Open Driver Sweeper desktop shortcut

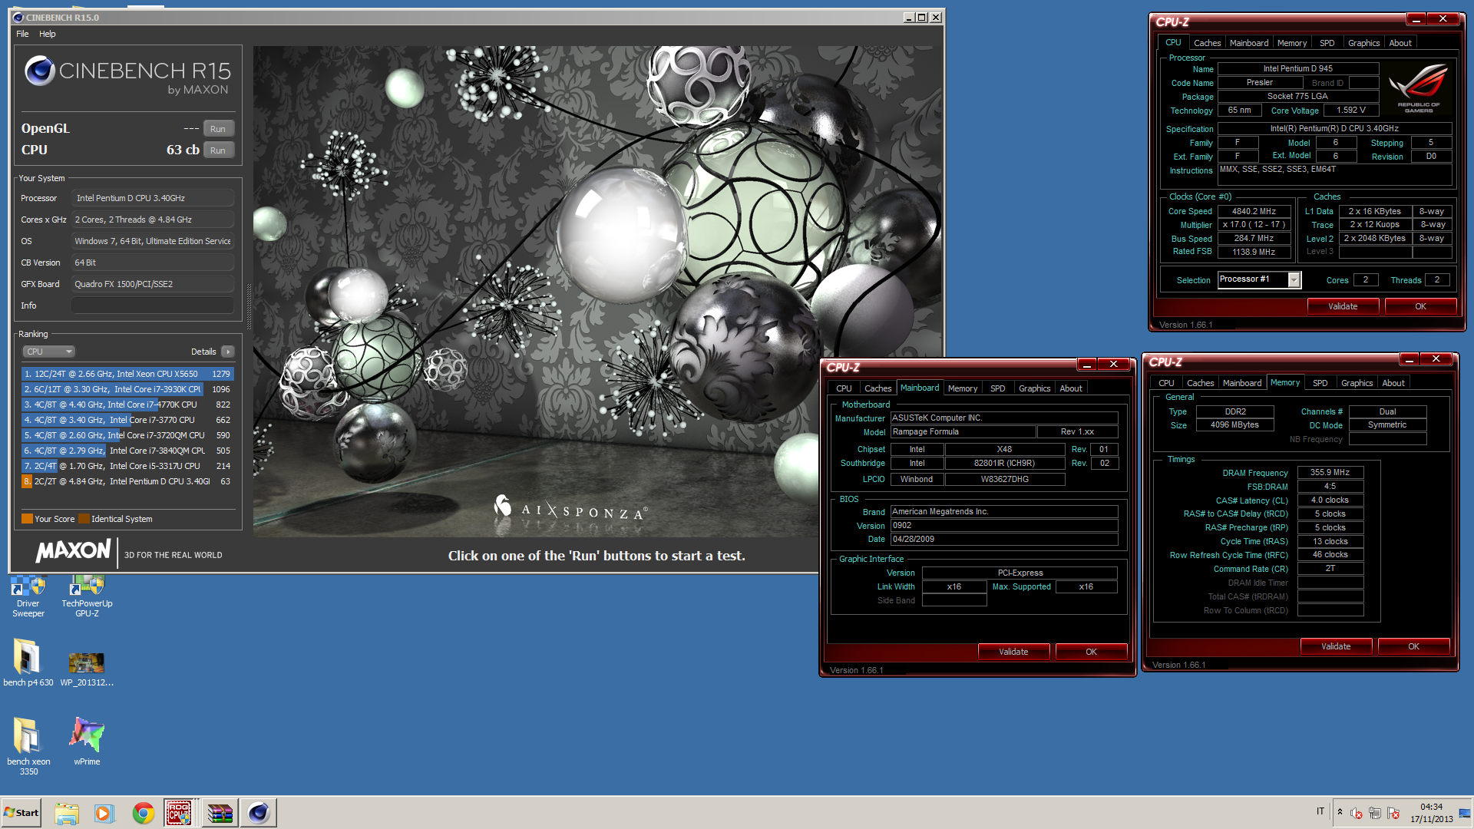tap(28, 596)
